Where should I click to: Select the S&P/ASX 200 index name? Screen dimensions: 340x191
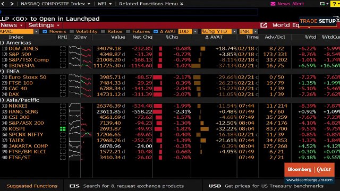(26, 123)
